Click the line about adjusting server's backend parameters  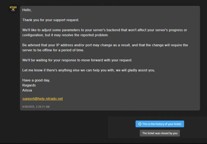point(105,30)
